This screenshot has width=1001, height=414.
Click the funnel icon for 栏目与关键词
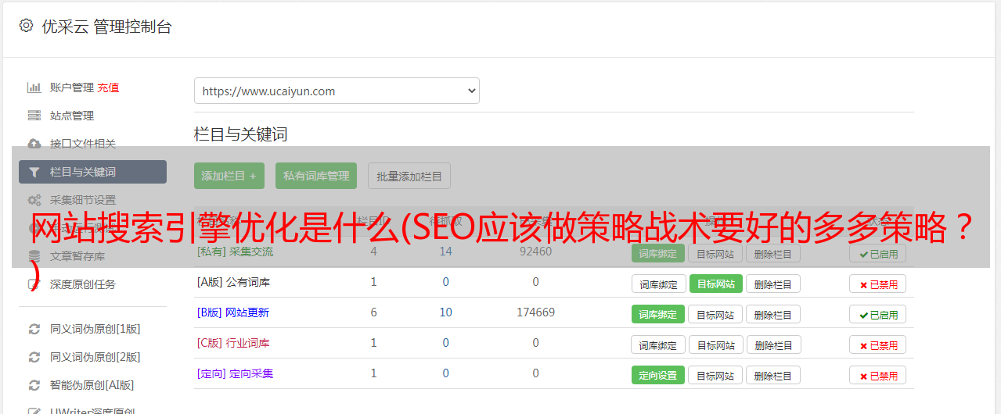(x=34, y=172)
